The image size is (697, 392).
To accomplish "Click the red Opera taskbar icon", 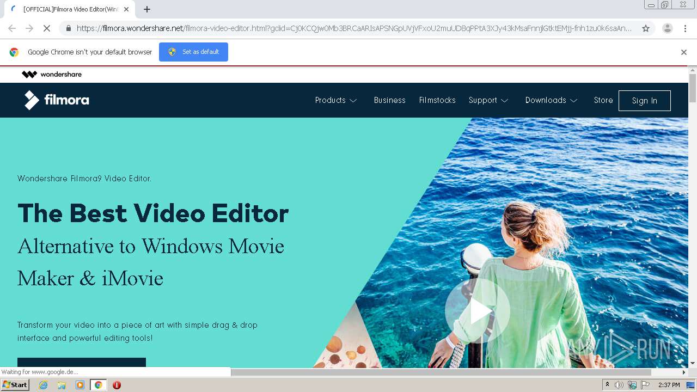I will point(117,385).
